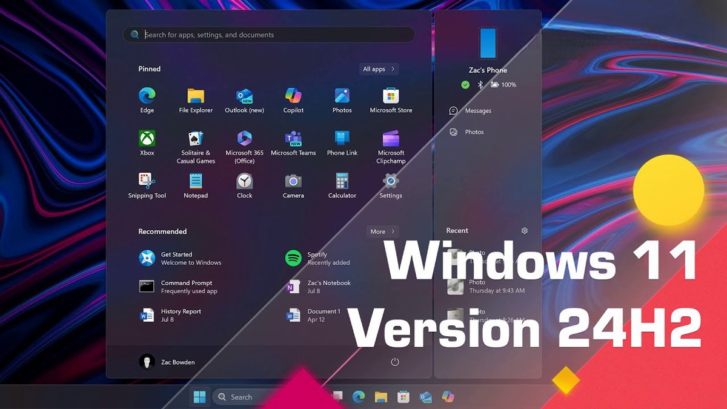Screen dimensions: 727x409
Task: Open File Explorer from the taskbar
Action: point(380,397)
